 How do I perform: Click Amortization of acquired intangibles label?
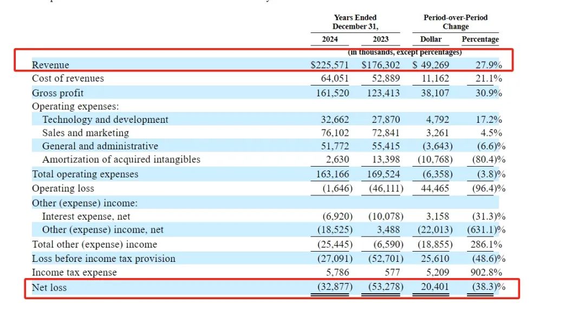pyautogui.click(x=121, y=159)
